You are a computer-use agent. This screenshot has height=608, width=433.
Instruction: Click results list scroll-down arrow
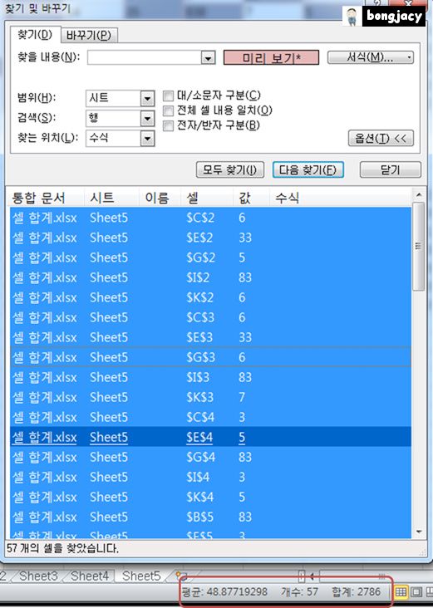pos(418,532)
